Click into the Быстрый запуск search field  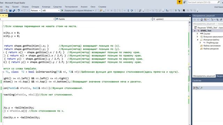coord(202,2)
